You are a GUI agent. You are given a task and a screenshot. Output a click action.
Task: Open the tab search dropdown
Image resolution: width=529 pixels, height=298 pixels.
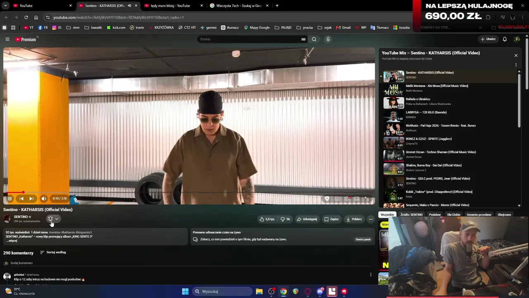click(x=5, y=6)
